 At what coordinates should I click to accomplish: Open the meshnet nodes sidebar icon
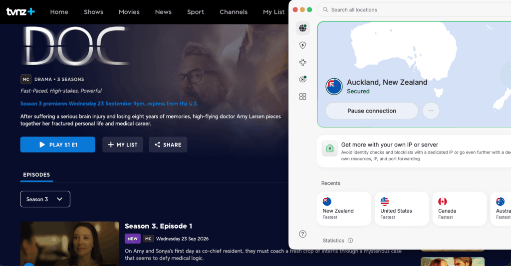click(303, 62)
